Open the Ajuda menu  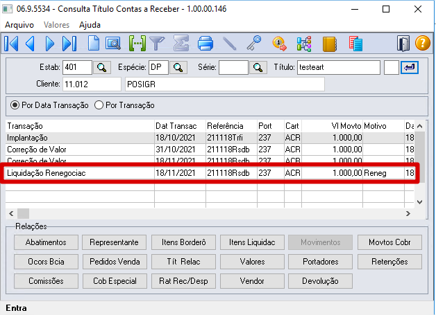click(90, 25)
